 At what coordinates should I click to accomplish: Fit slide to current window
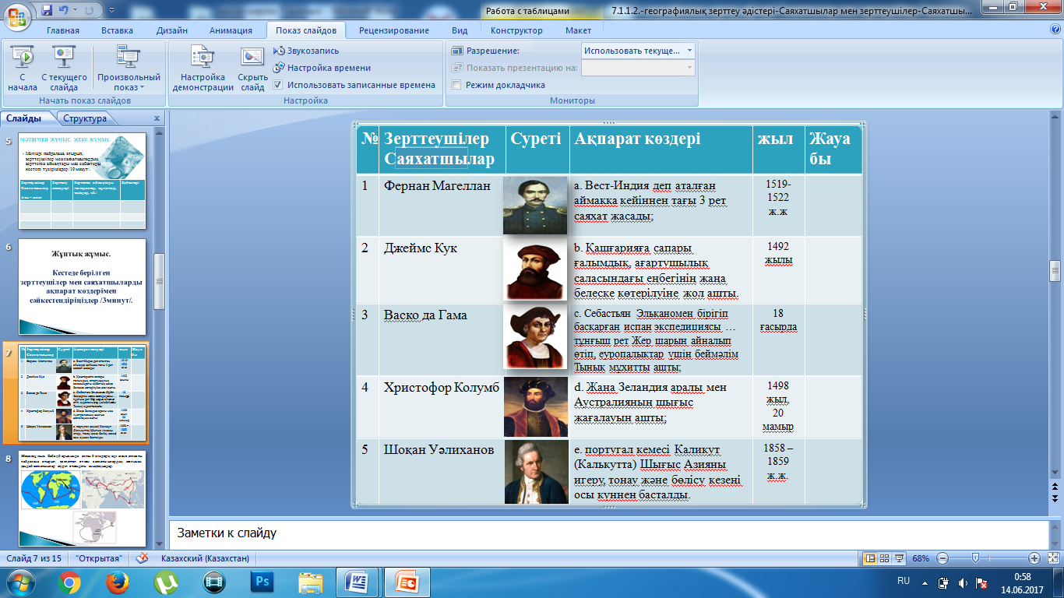(1052, 558)
